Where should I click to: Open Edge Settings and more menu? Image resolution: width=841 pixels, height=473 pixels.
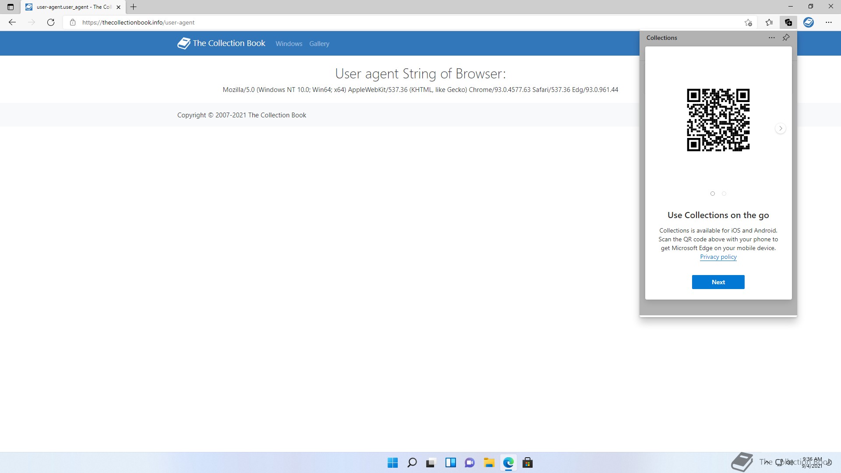(x=829, y=22)
